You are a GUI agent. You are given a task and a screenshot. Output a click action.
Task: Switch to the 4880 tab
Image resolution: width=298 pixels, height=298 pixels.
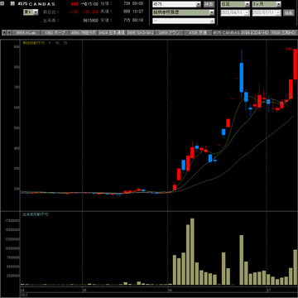pos(84,32)
